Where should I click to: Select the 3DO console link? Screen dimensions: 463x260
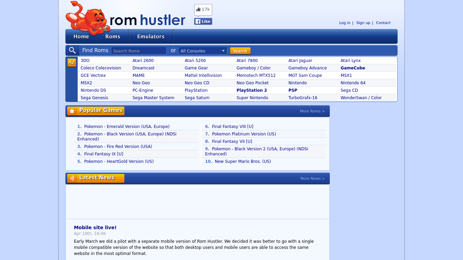[85, 61]
